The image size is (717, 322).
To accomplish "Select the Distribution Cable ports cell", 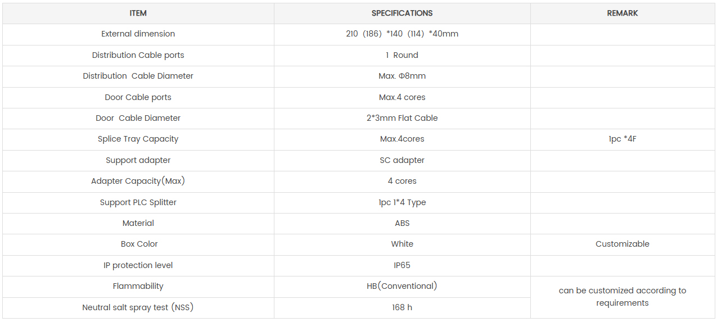I will (x=138, y=55).
